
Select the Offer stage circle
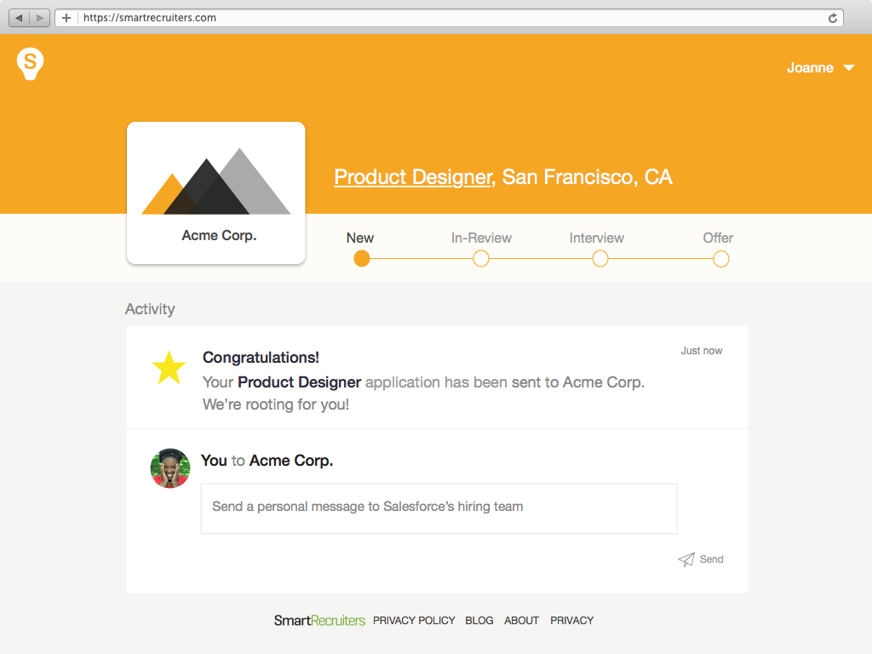pos(720,259)
